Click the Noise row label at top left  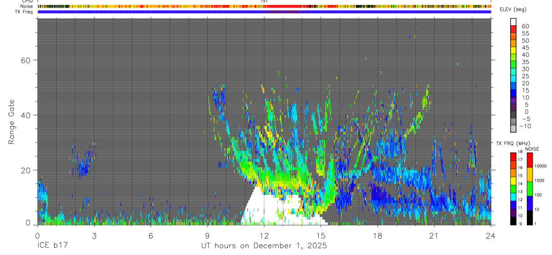[27, 6]
